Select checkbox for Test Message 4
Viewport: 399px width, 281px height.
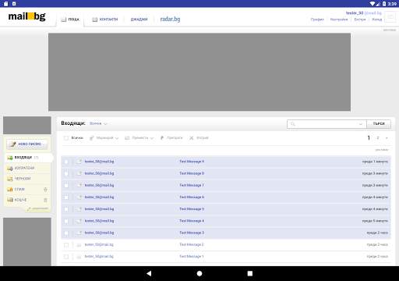tap(66, 221)
